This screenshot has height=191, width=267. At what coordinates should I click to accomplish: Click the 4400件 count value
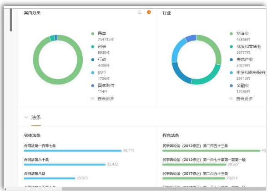(x=104, y=66)
